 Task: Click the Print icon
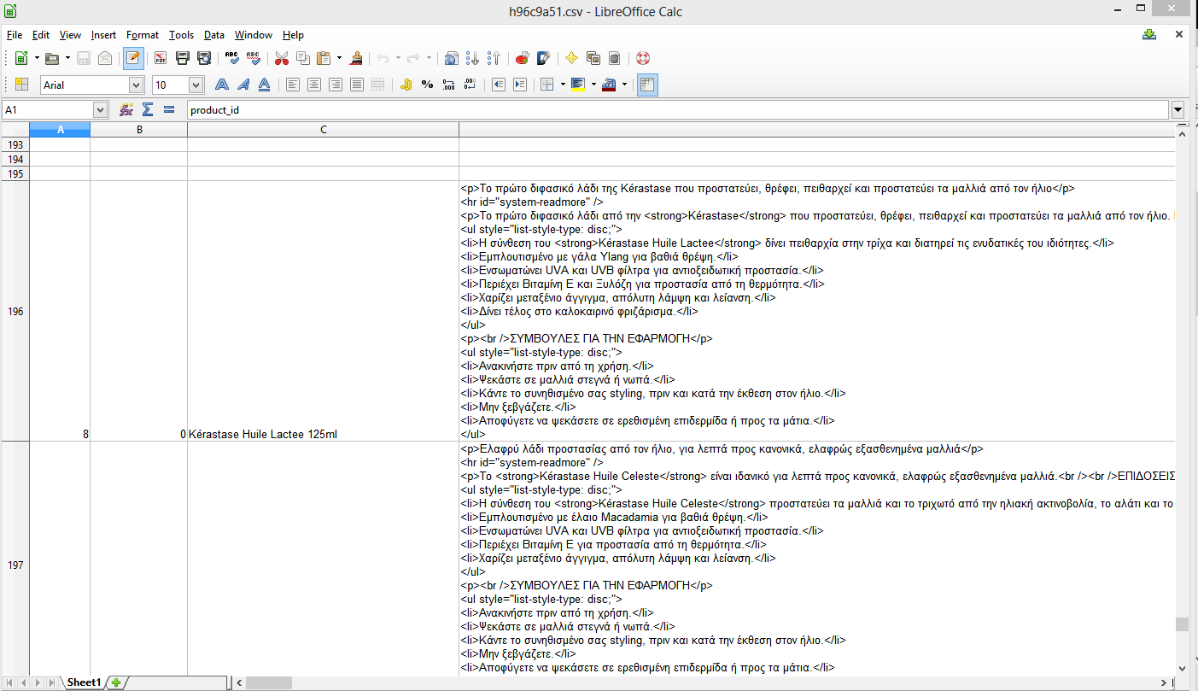click(182, 58)
